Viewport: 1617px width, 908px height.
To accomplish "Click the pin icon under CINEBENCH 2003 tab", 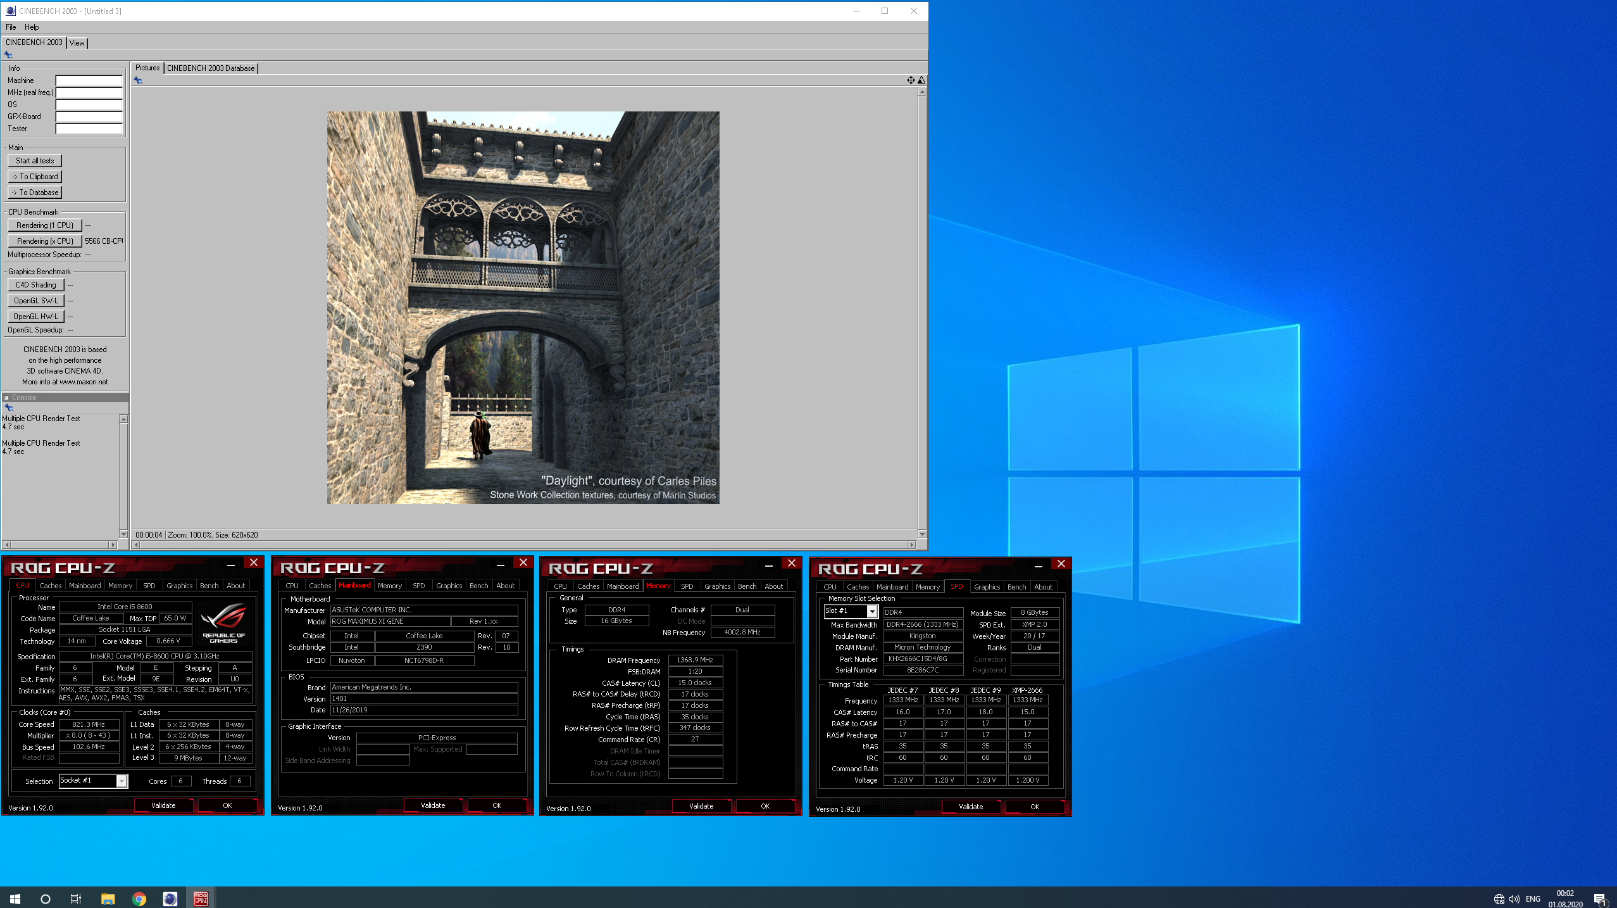I will coord(8,55).
